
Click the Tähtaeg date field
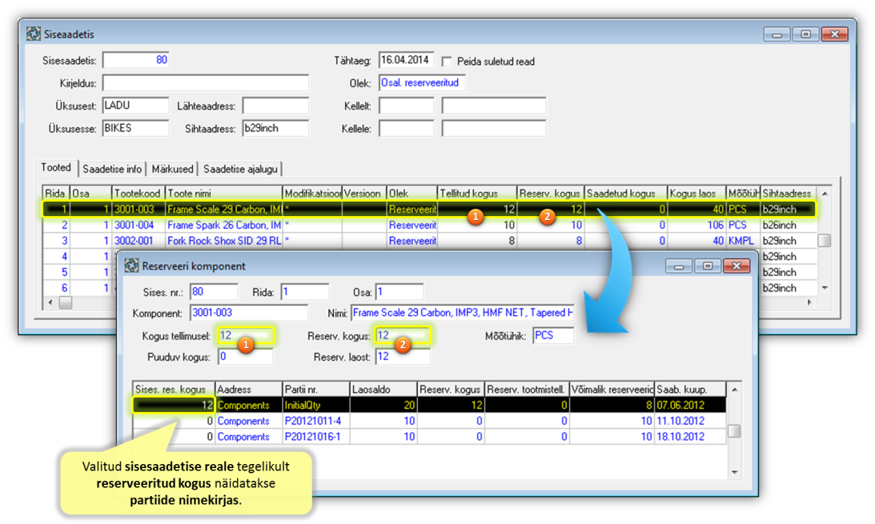(406, 60)
